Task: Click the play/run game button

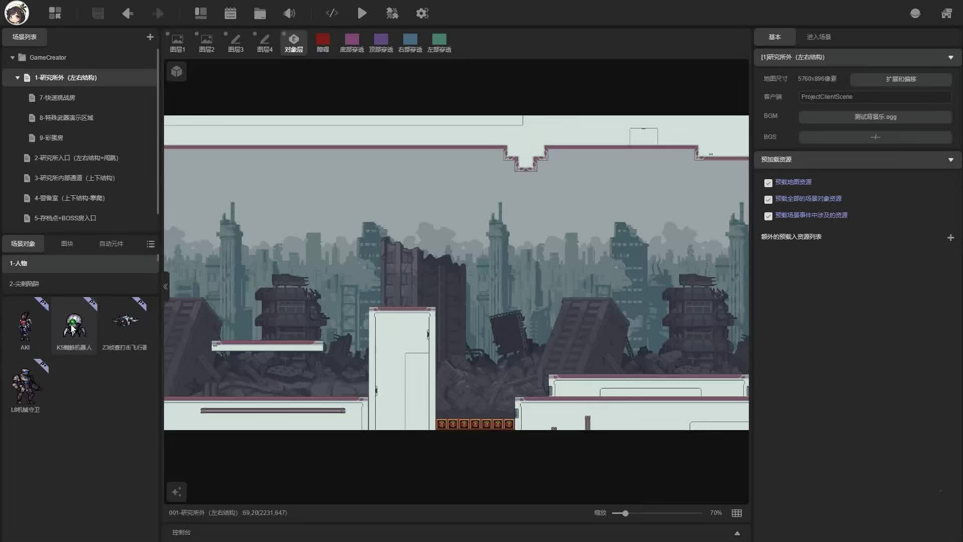Action: [x=362, y=14]
